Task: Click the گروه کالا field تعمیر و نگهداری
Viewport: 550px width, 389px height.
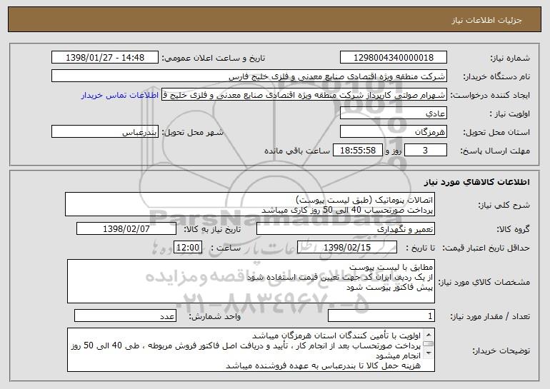Action: pyautogui.click(x=346, y=229)
